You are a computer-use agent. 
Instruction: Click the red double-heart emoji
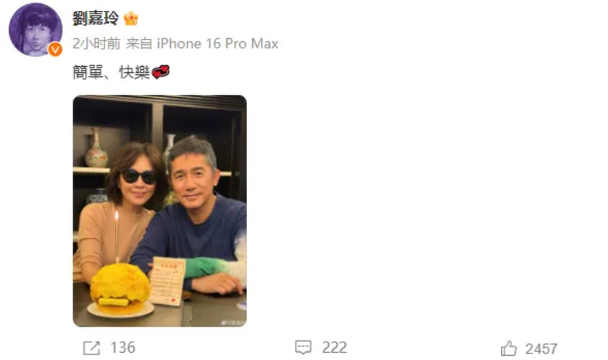[161, 72]
